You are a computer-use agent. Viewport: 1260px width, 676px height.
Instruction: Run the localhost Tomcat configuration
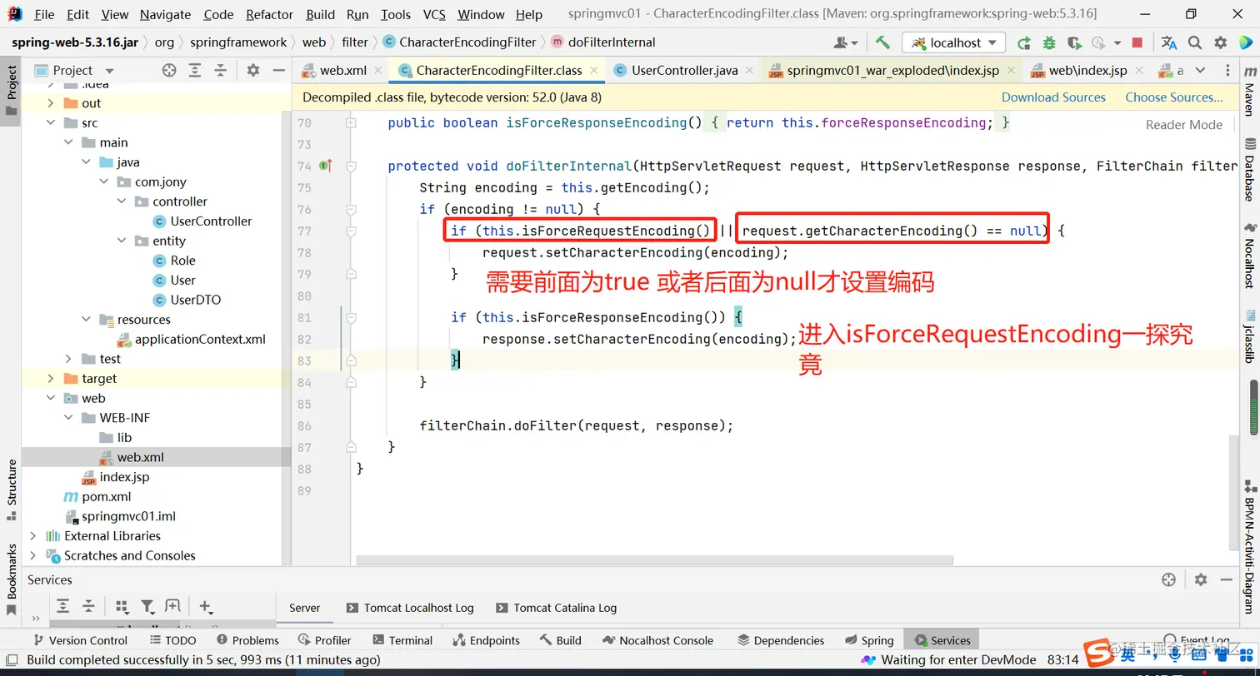pos(1023,42)
